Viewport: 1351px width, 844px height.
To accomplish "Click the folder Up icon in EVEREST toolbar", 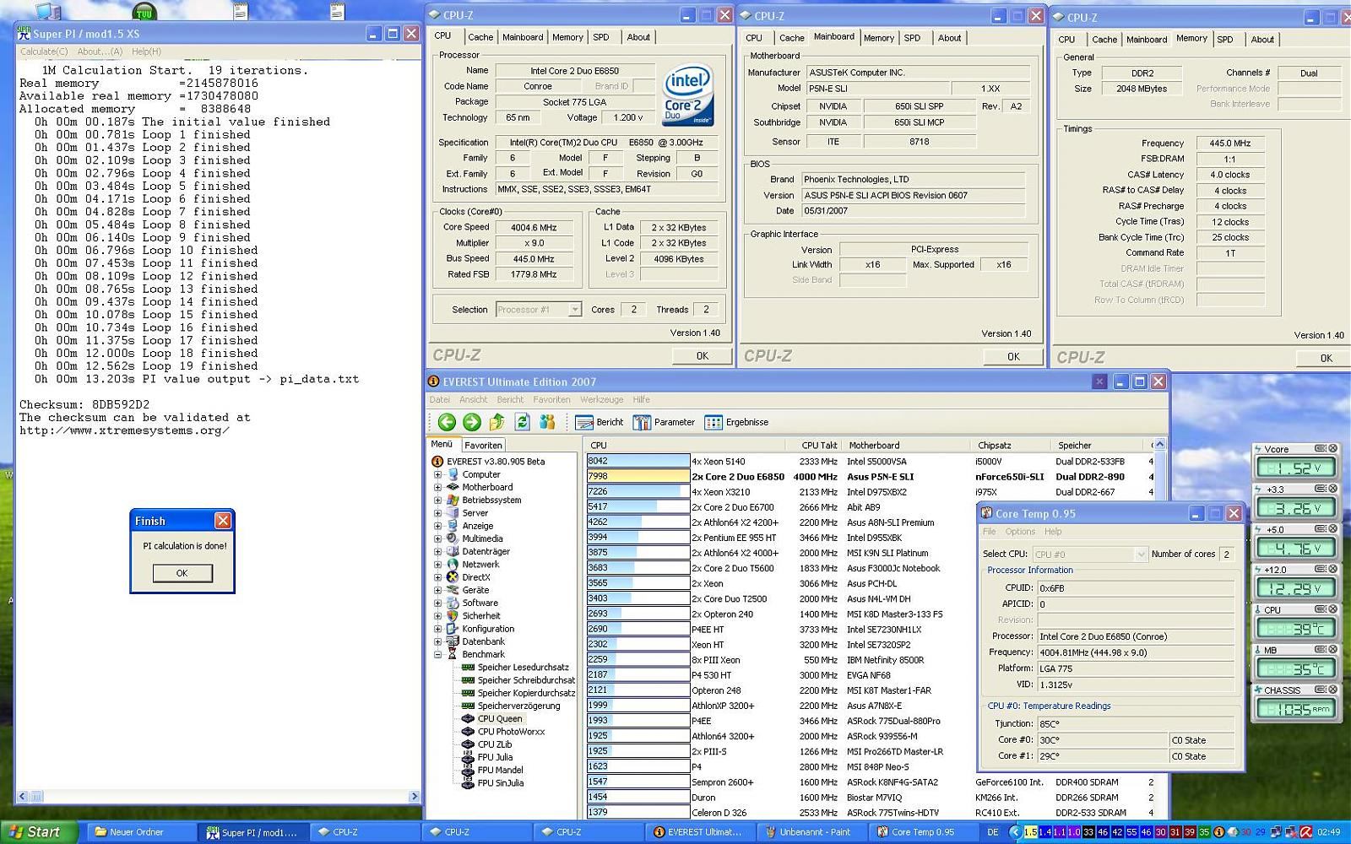I will (x=497, y=422).
